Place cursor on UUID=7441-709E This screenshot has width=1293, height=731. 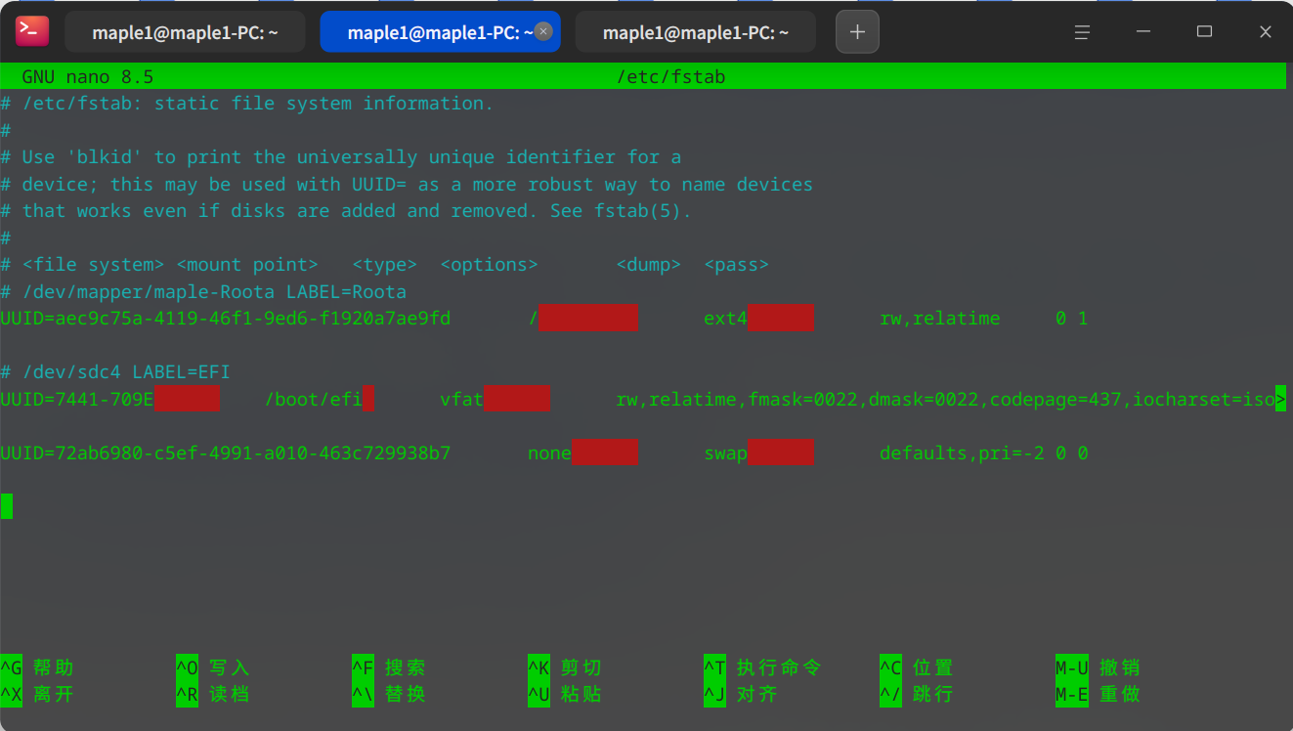(x=77, y=399)
